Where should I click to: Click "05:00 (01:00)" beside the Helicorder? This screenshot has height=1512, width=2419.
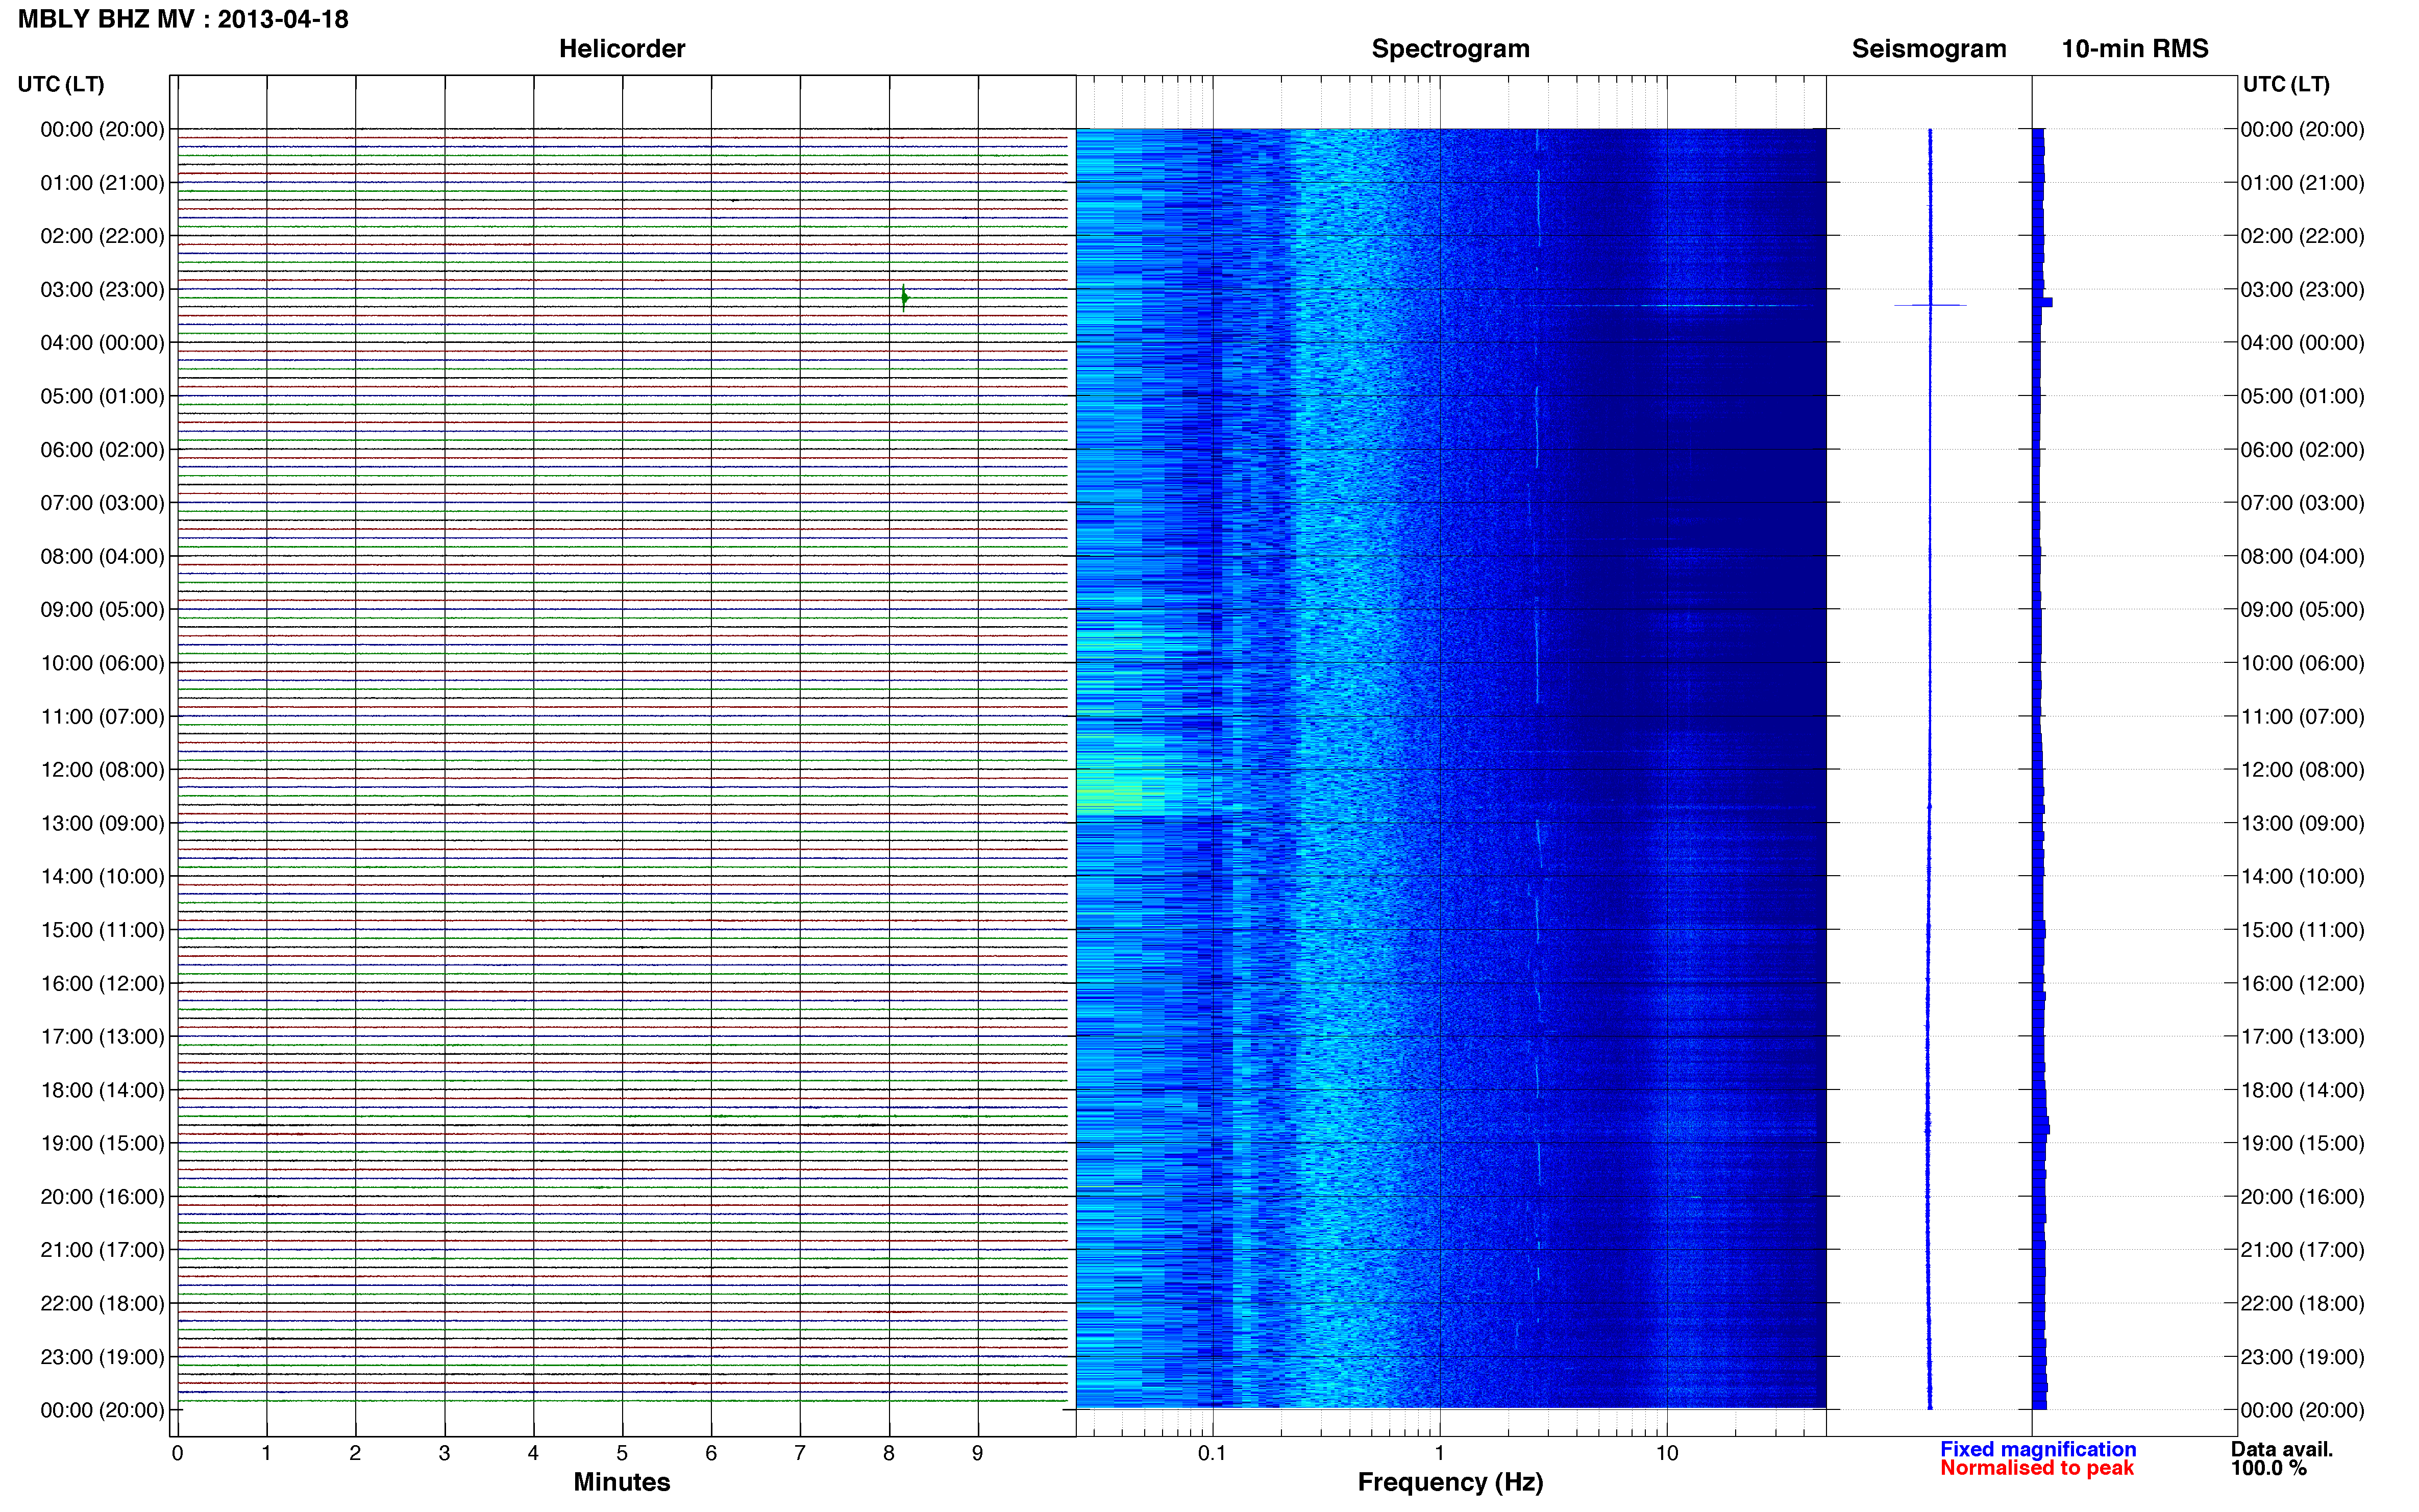coord(102,396)
